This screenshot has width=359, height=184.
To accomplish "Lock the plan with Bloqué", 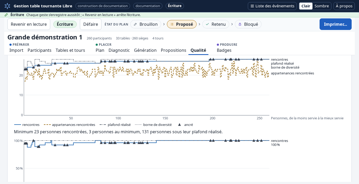I will tap(248, 24).
